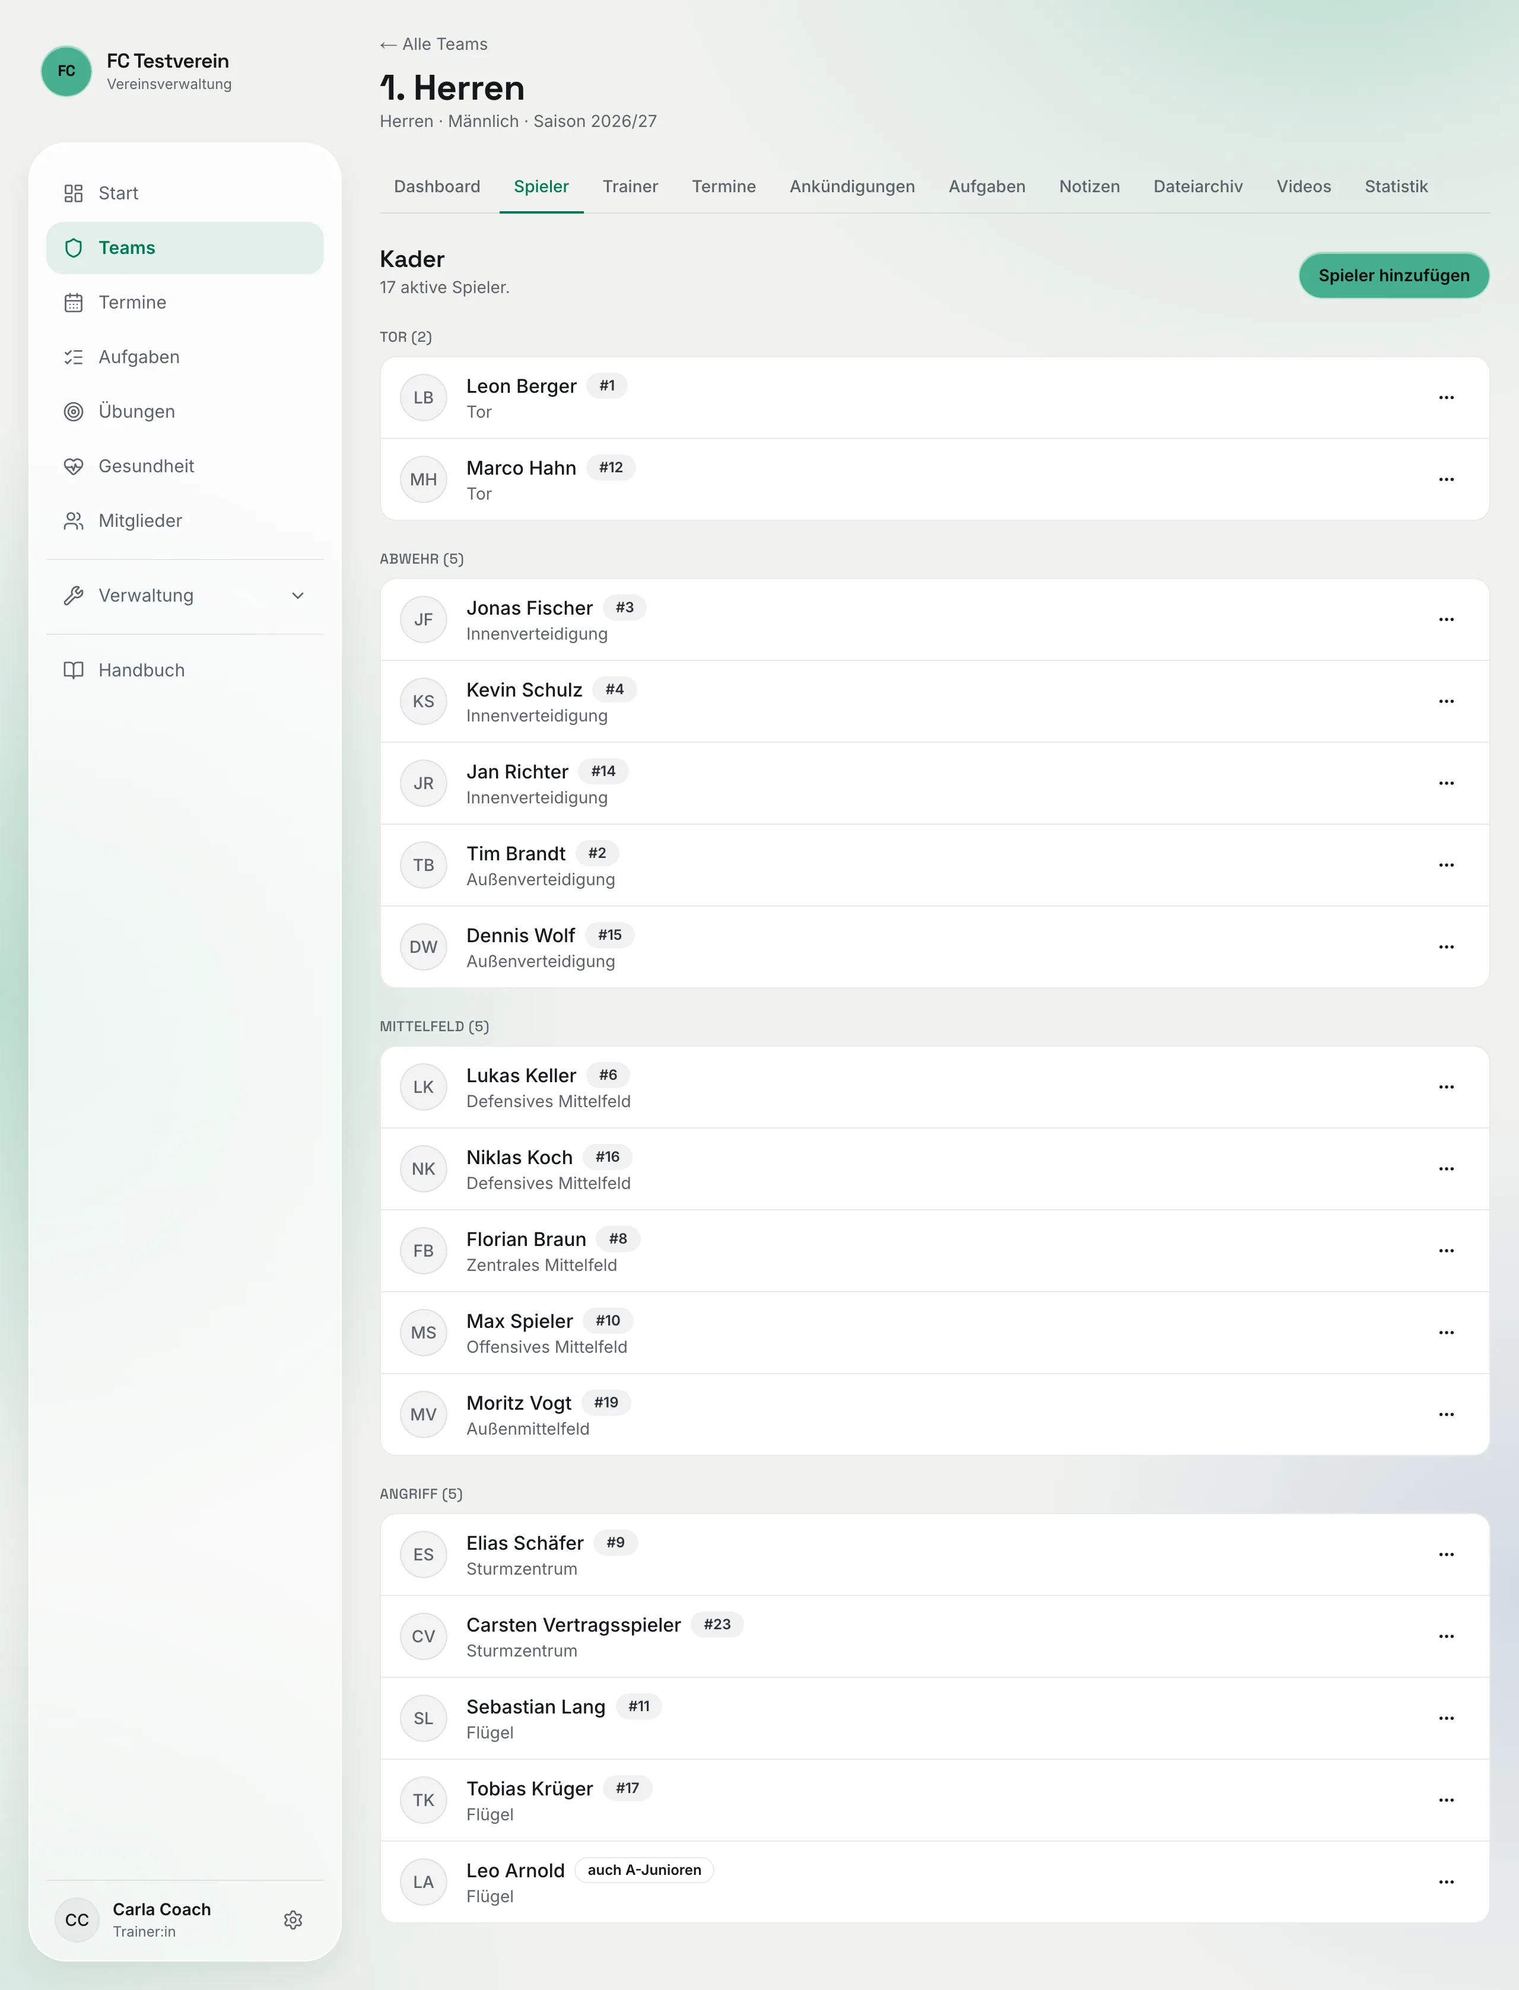Open Jan Richter's player entry
1519x1990 pixels.
pyautogui.click(x=934, y=783)
